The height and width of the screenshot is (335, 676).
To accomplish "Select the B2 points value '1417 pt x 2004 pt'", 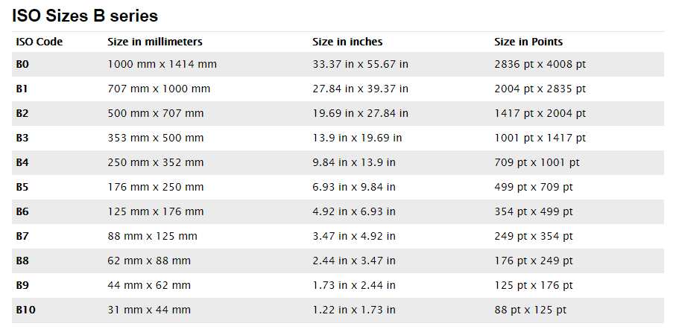I will pos(540,113).
